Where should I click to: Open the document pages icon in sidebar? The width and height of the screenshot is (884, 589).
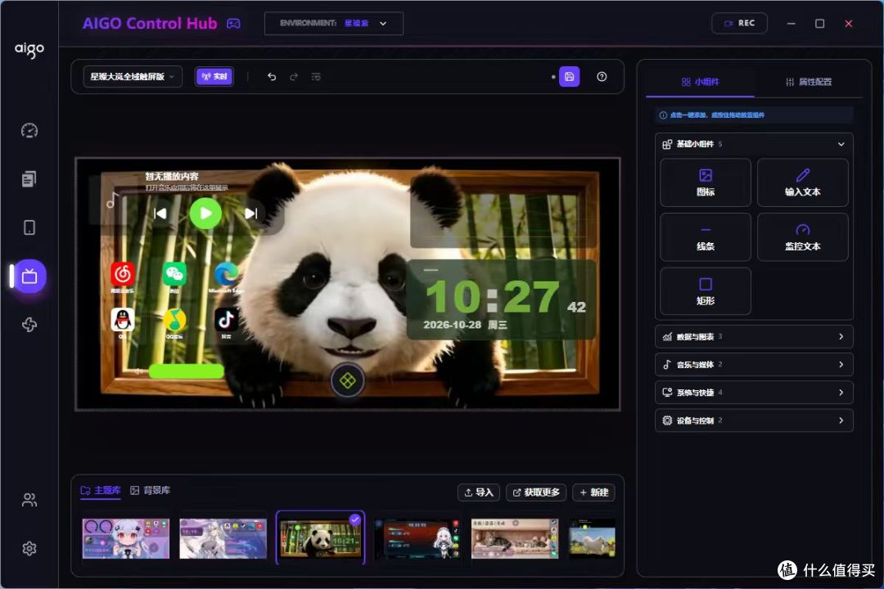click(x=29, y=178)
